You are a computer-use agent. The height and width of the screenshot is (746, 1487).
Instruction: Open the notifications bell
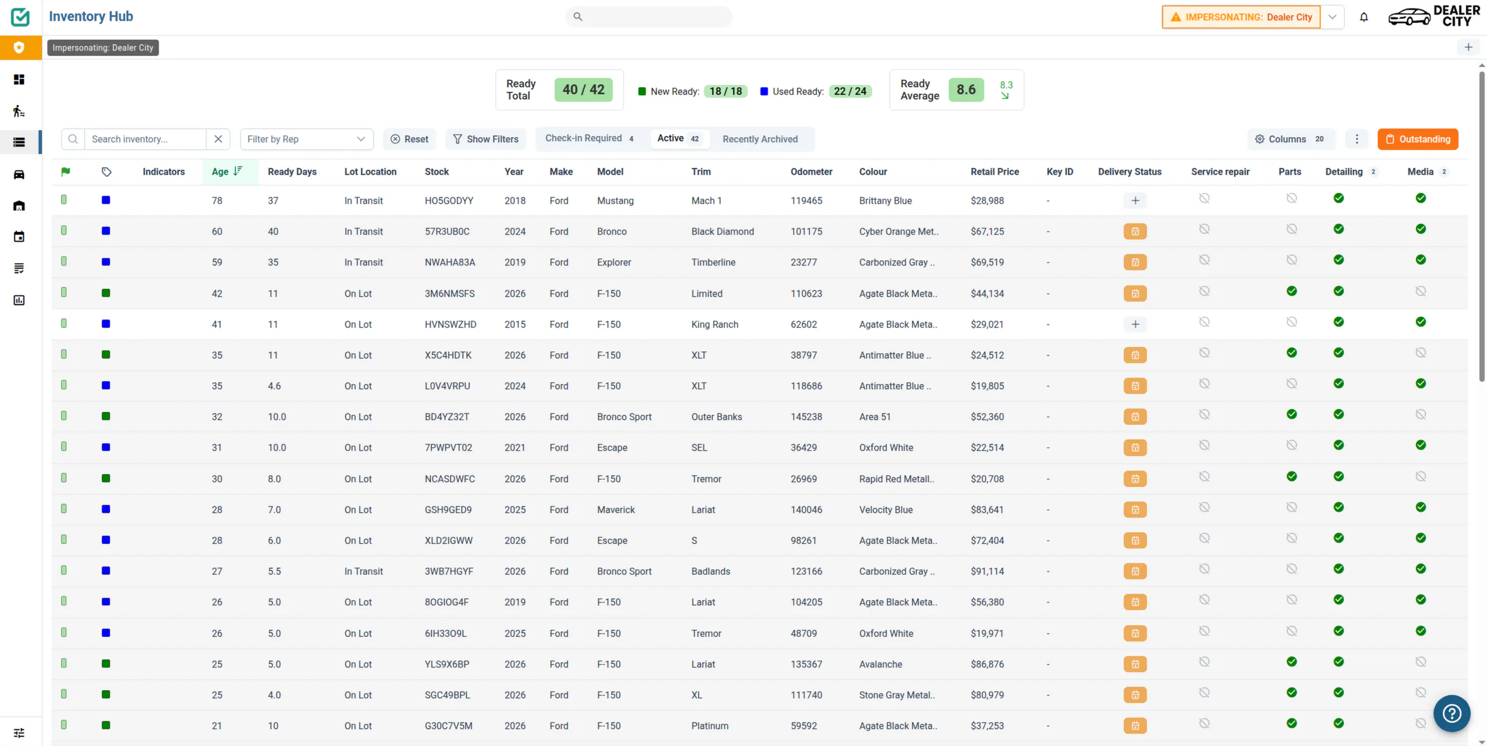tap(1364, 17)
